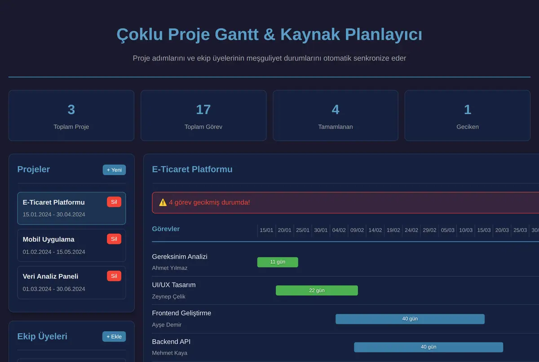Click the + Yeni button in Projeler
The image size is (539, 362).
coord(114,170)
